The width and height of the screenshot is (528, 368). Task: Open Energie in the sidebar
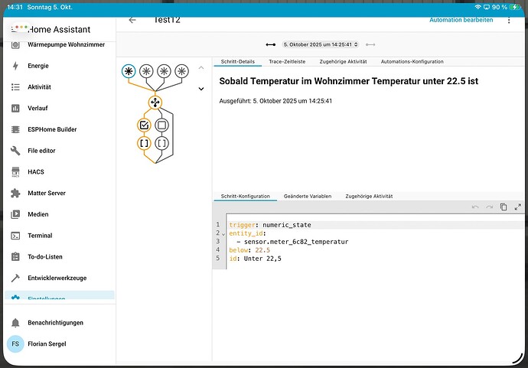pos(43,66)
